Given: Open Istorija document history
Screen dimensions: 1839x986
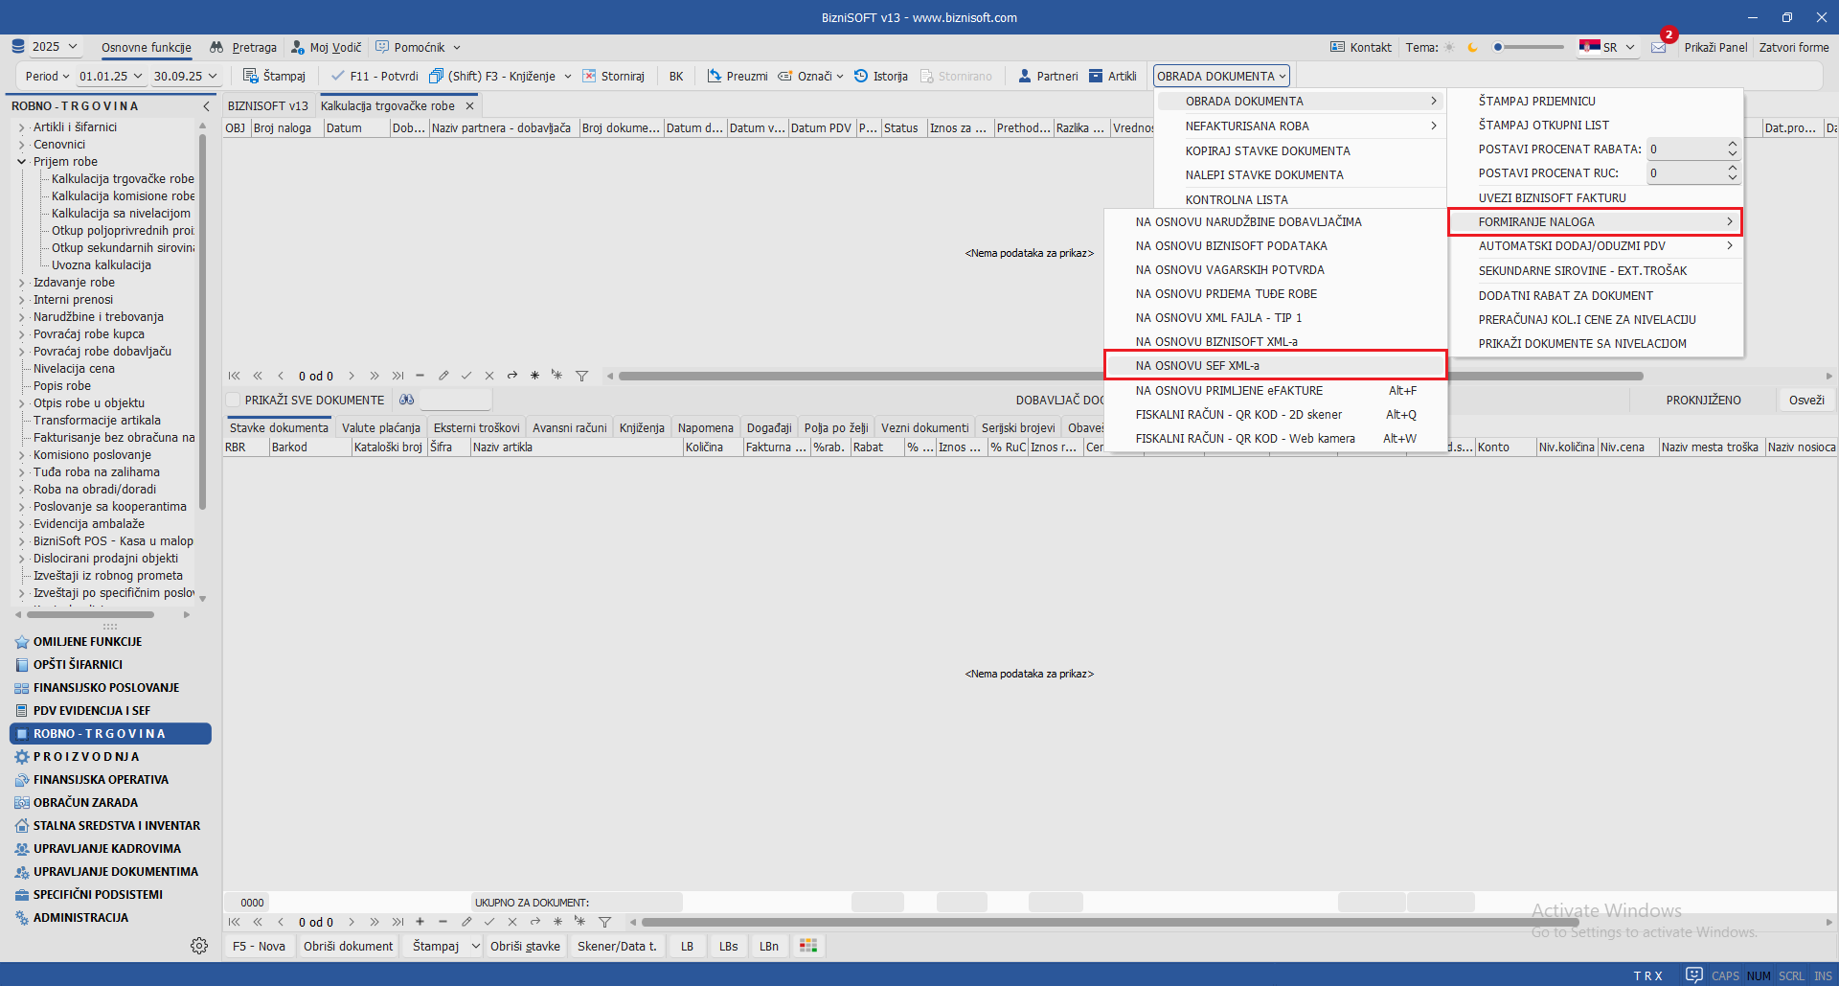Looking at the screenshot, I should pyautogui.click(x=861, y=76).
